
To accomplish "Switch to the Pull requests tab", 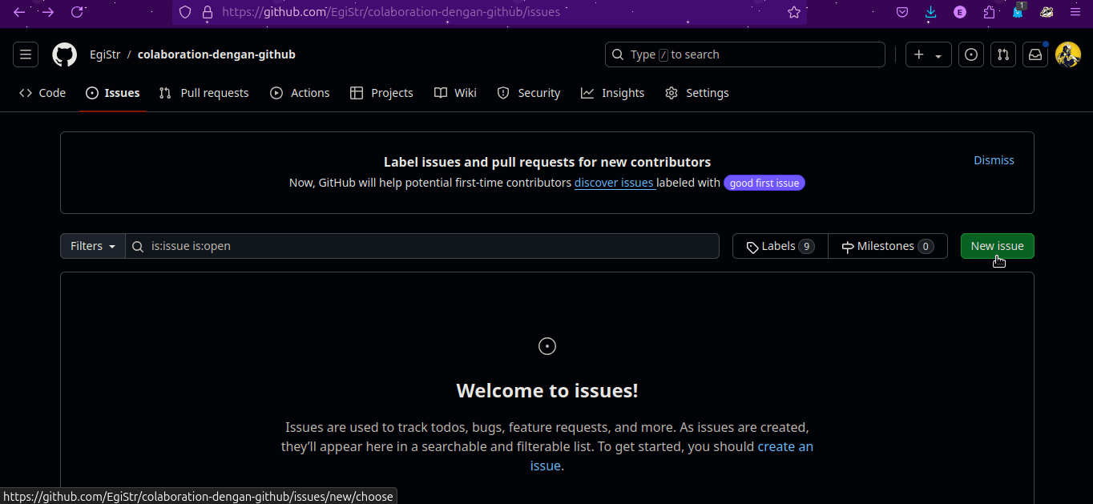I will [204, 93].
